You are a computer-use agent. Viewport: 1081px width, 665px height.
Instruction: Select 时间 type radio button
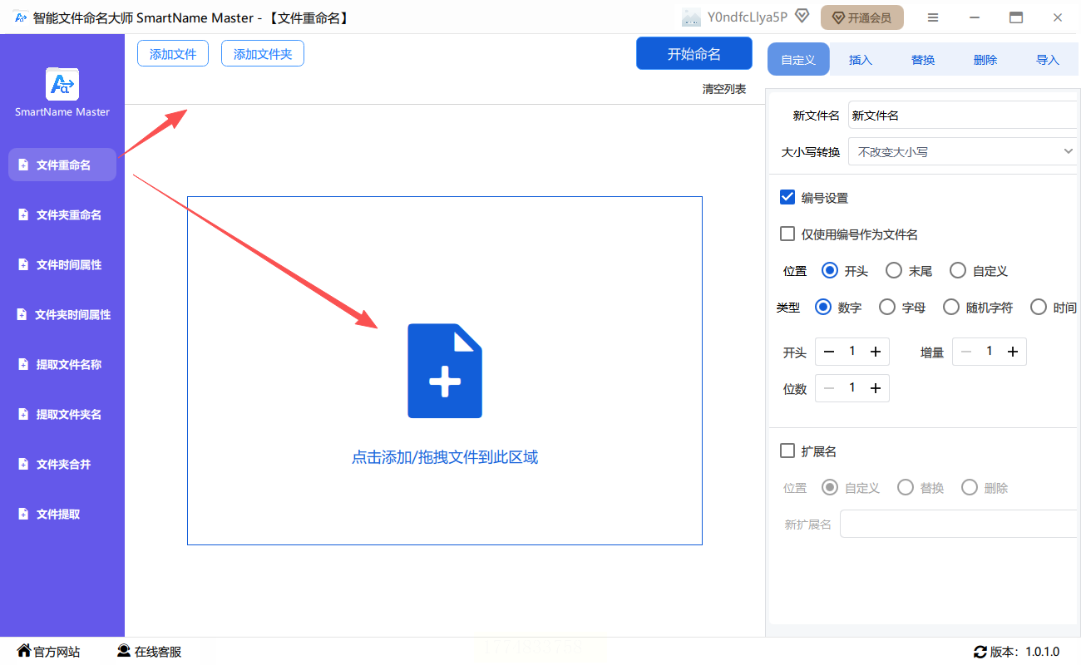pos(1039,307)
